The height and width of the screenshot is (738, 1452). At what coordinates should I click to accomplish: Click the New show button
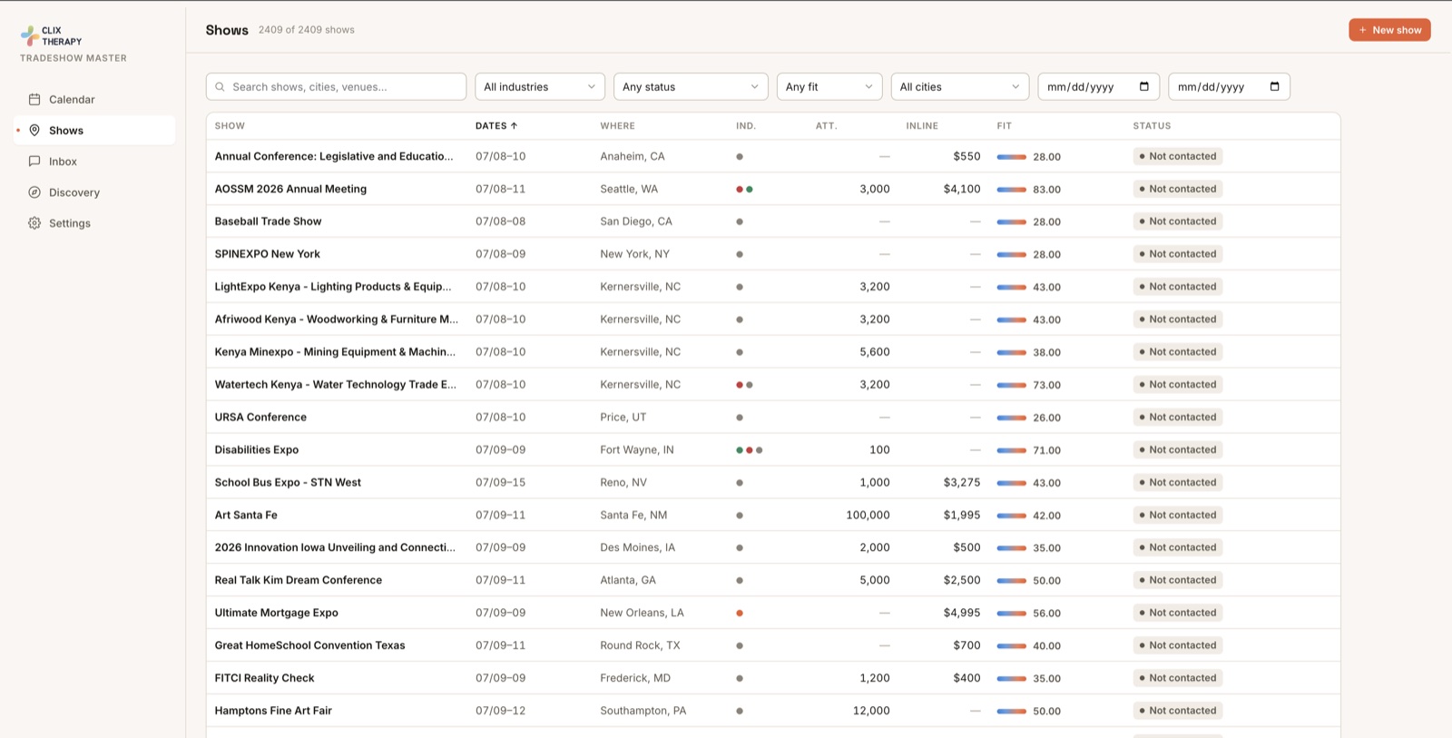coord(1389,30)
